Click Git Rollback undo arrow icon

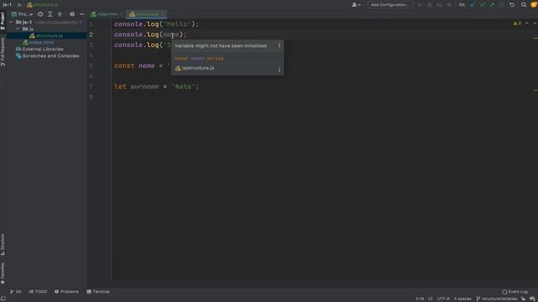pos(512,5)
